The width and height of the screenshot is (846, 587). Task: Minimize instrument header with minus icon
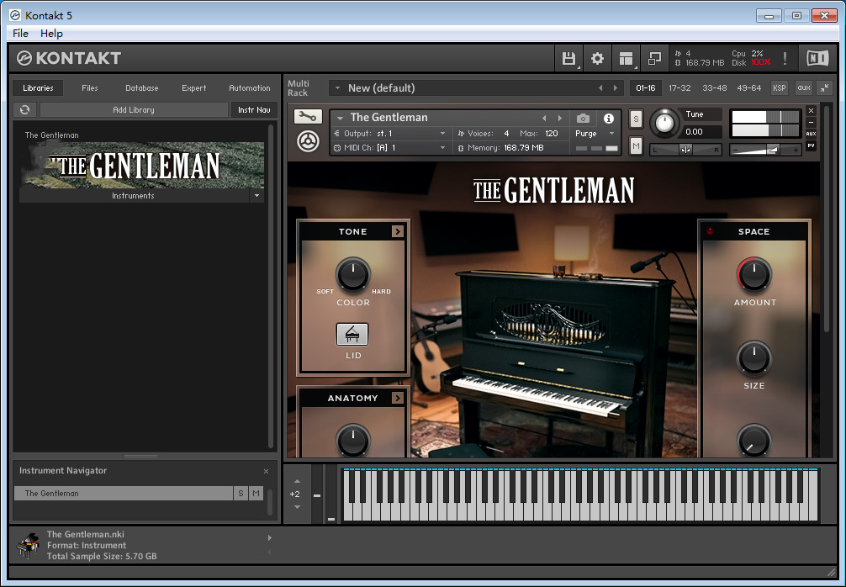tap(811, 123)
